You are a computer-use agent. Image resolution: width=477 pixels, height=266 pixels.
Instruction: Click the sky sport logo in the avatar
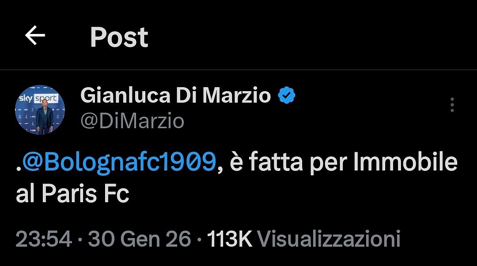point(38,98)
